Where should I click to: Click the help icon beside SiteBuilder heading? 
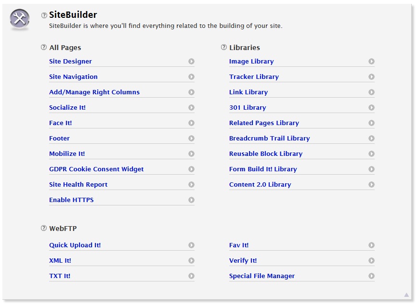pyautogui.click(x=44, y=15)
